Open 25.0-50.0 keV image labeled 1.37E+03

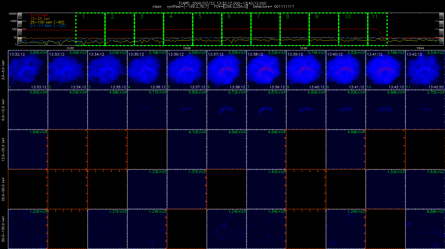pos(187,189)
